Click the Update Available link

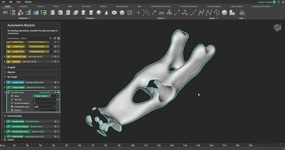[x=265, y=2]
